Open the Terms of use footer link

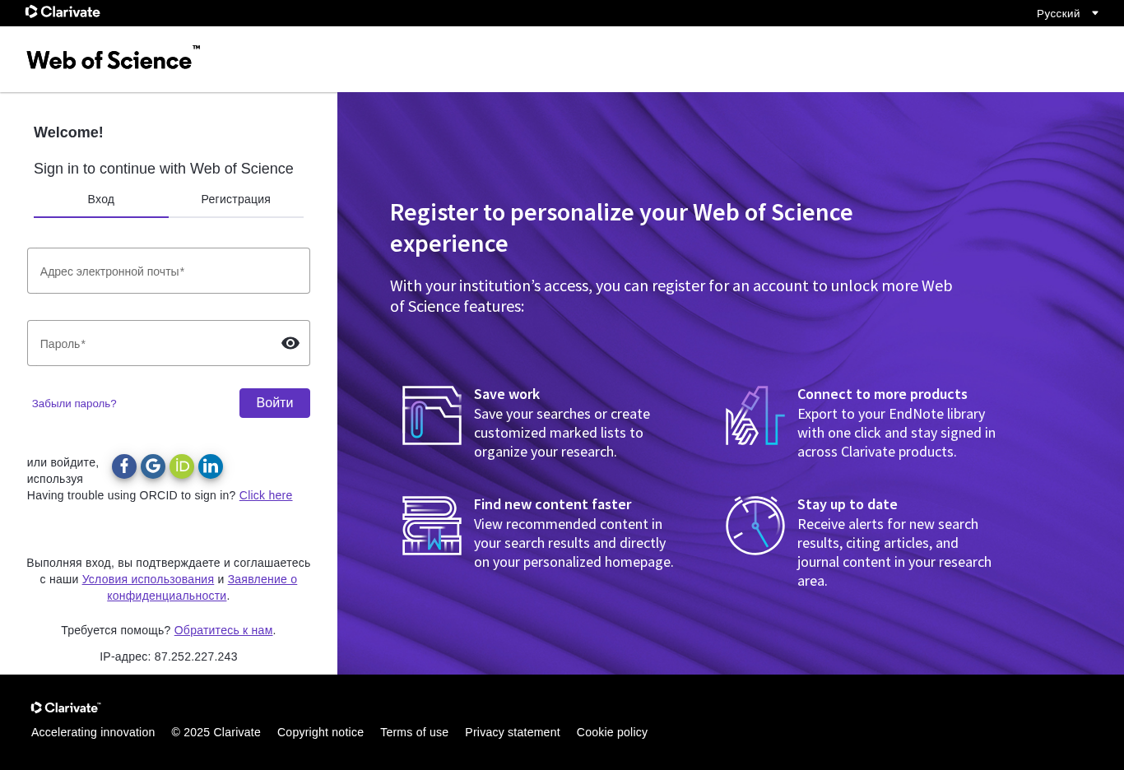(x=414, y=732)
